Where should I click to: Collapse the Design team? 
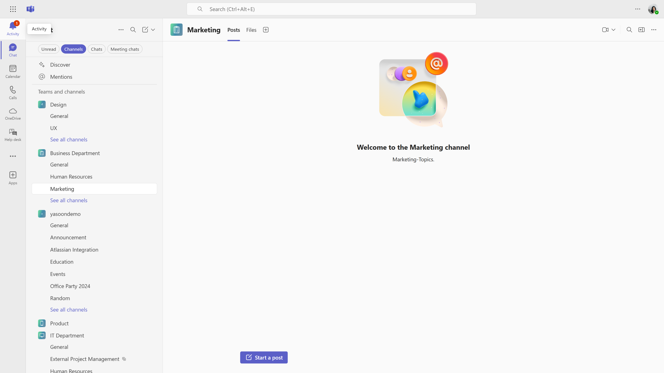point(58,105)
